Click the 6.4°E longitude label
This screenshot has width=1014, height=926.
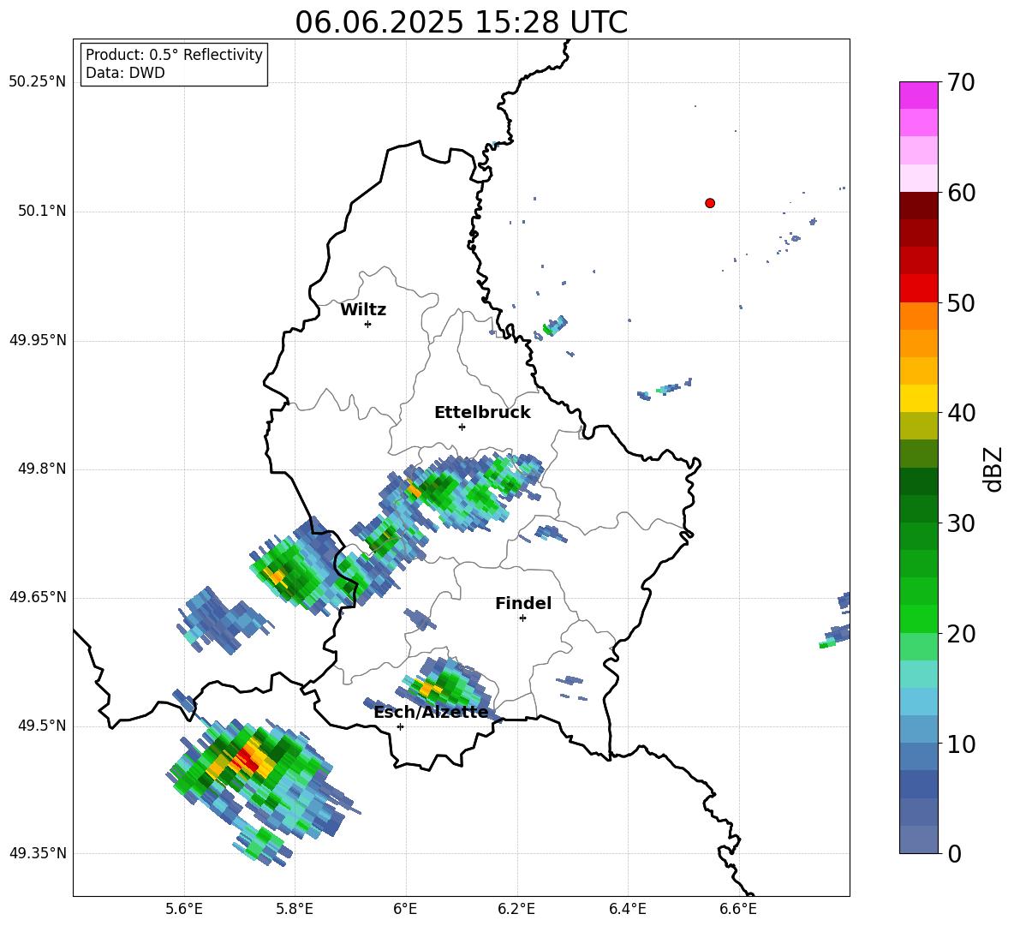(x=627, y=909)
